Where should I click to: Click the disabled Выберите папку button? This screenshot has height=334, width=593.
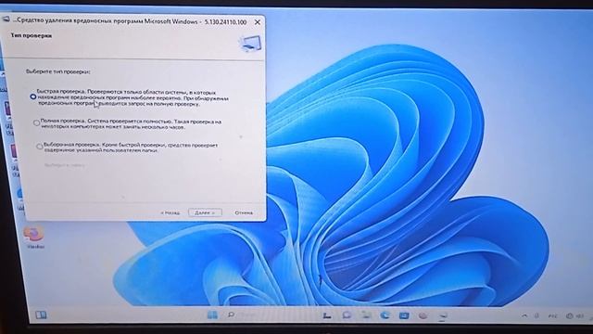[x=65, y=165]
